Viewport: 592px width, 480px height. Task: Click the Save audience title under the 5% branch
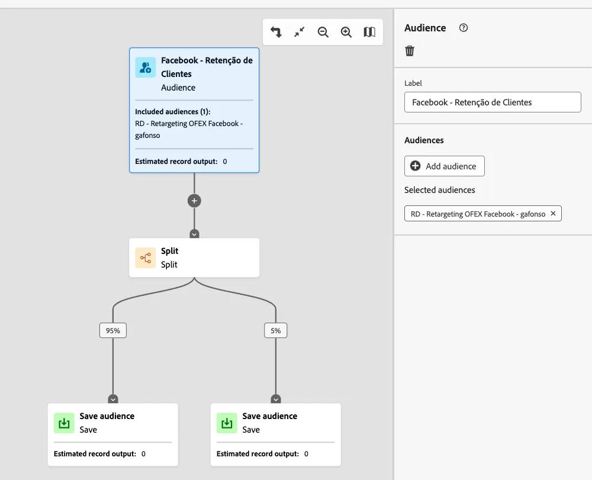269,416
